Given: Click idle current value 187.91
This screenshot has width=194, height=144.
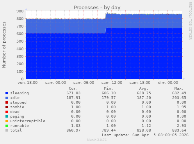Looking at the screenshot, I should 73,98.
